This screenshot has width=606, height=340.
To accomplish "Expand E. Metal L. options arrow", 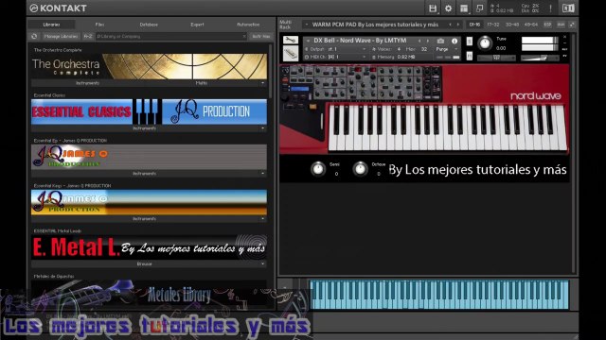I will (263, 264).
